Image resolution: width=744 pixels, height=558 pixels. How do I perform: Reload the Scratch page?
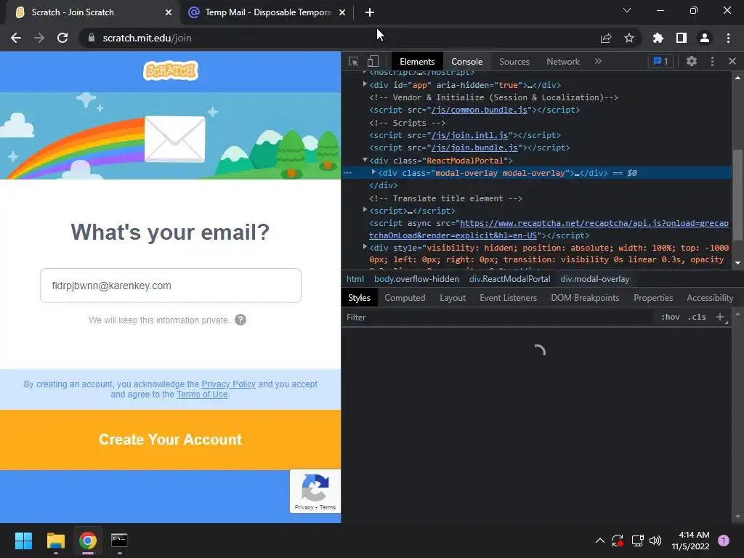click(62, 38)
